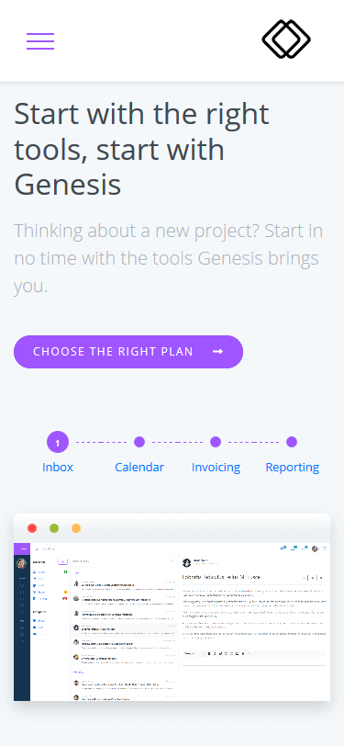The height and width of the screenshot is (746, 344).
Task: Select the step dot above Calendar
Action: tap(139, 442)
